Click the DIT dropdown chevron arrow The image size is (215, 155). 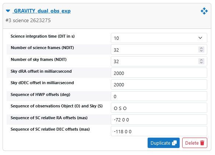pyautogui.click(x=200, y=38)
